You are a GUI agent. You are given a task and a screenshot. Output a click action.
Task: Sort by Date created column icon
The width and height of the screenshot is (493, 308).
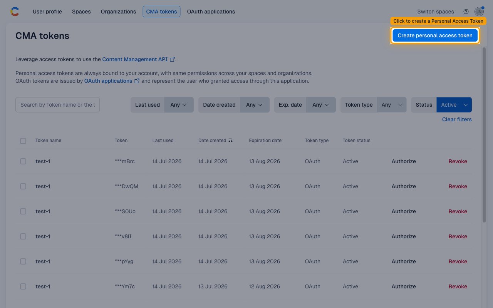point(230,141)
